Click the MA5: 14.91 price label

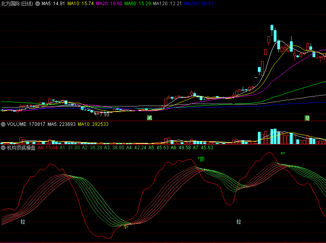tap(53, 4)
